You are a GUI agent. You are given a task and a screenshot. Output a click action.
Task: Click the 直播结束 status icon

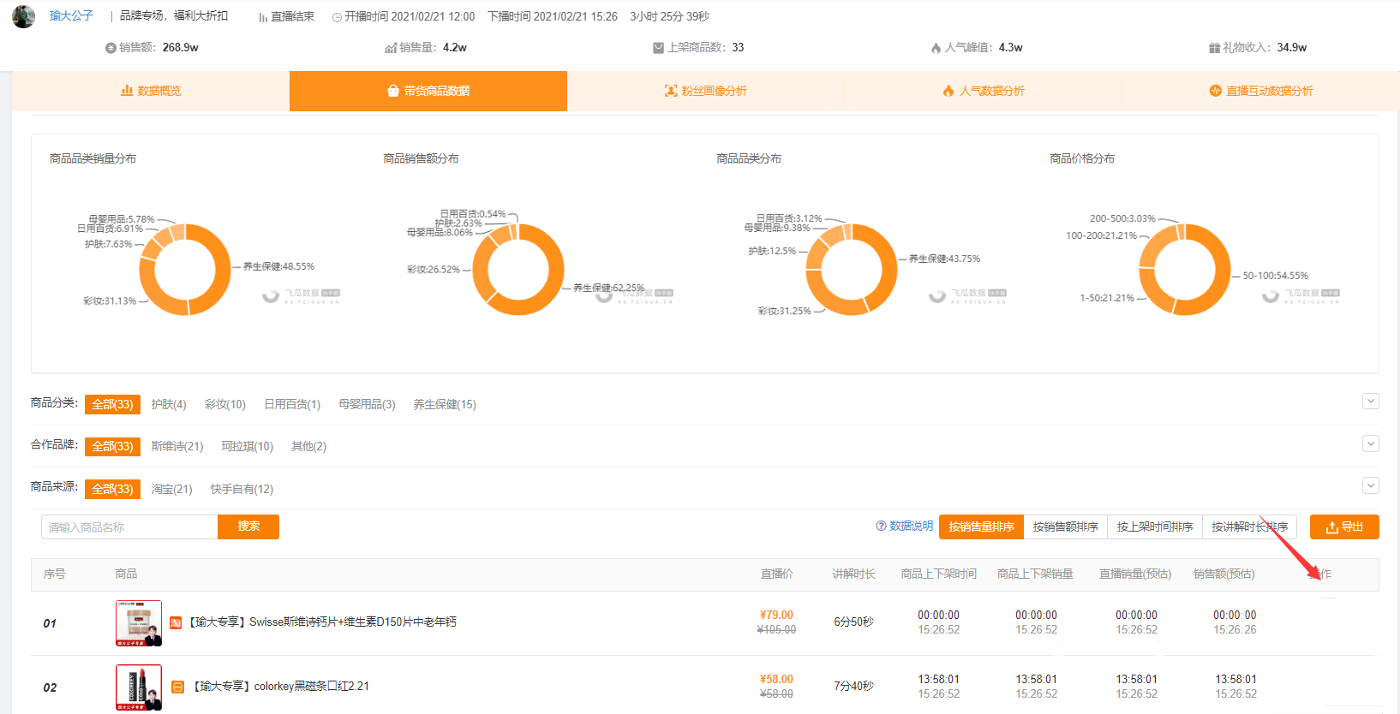point(263,17)
